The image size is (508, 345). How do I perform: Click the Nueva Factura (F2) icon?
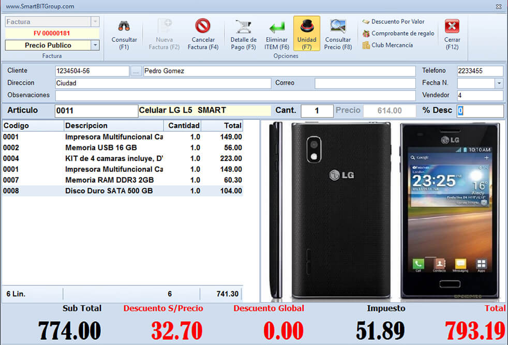[x=164, y=26]
